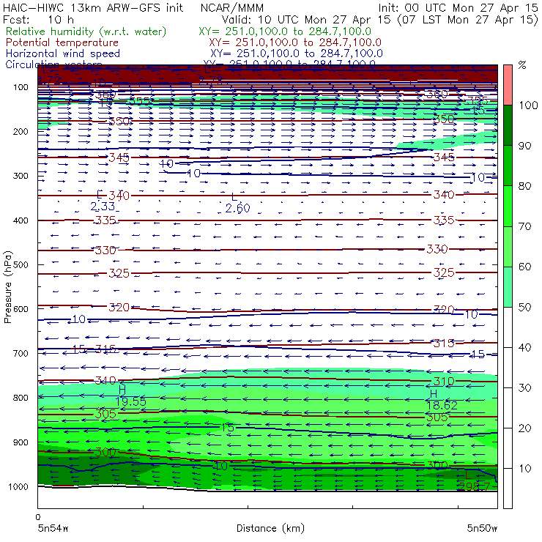This screenshot has width=542, height=542.
Task: Click the '400' pressure axis tick label
Action: tap(21, 220)
